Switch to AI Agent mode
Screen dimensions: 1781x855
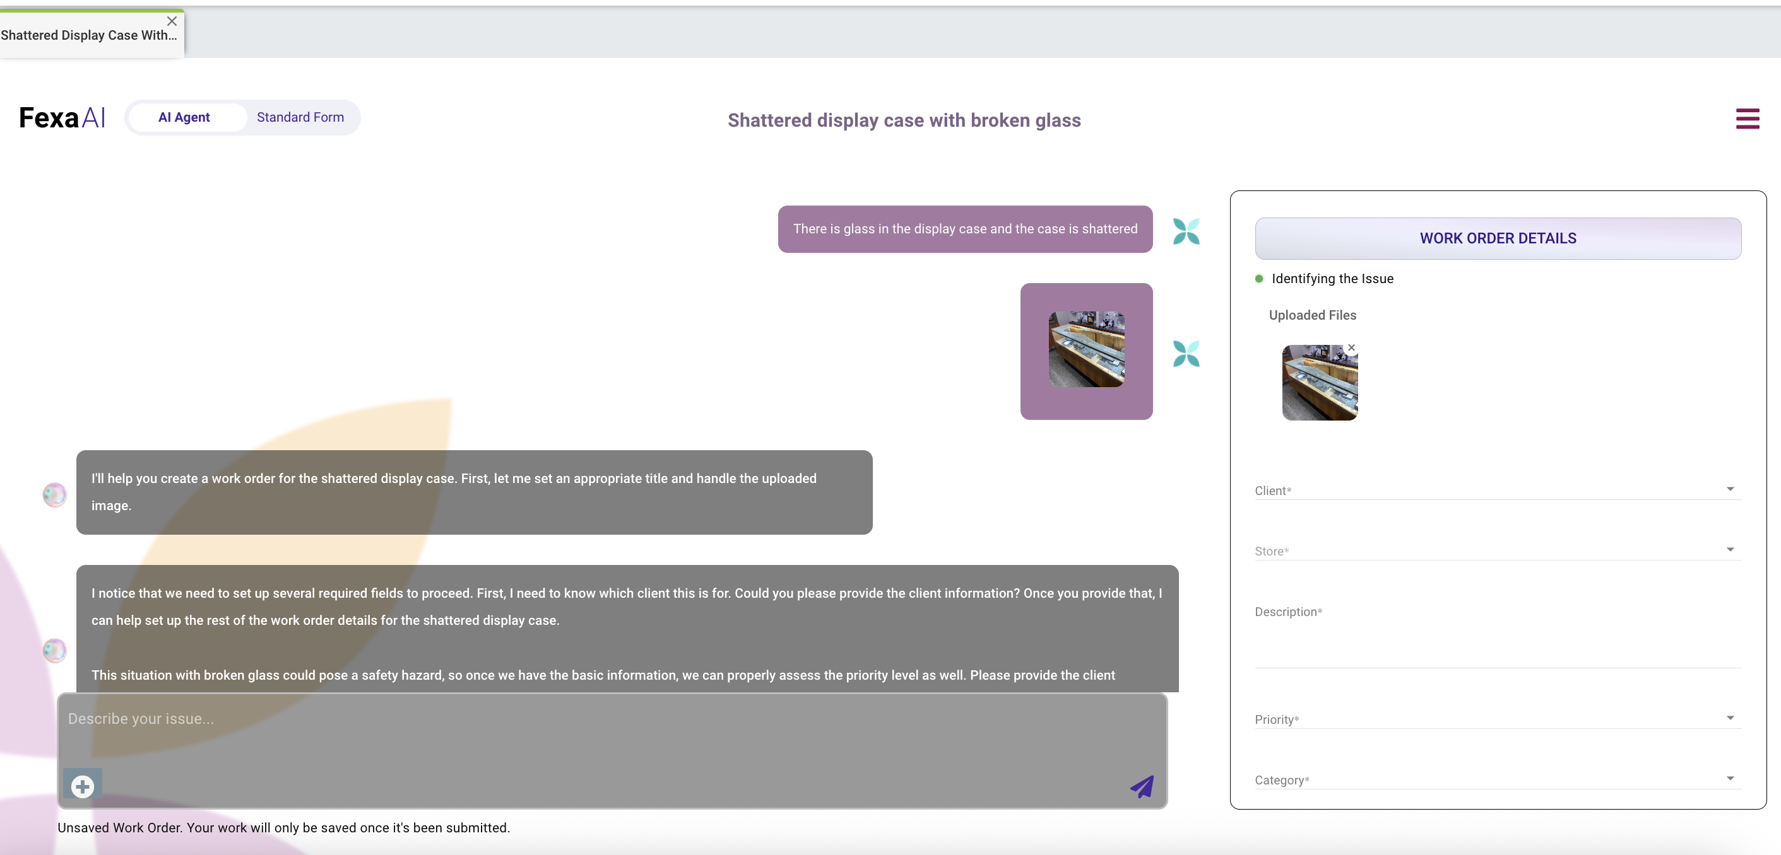pyautogui.click(x=184, y=117)
